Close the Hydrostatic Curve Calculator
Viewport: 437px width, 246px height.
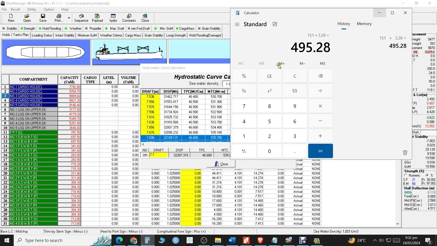click(x=221, y=164)
